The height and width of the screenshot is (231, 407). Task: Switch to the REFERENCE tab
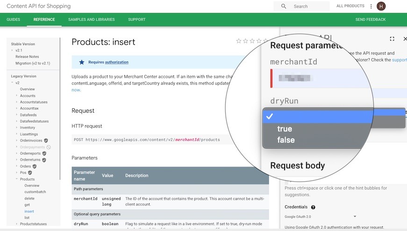tap(44, 20)
